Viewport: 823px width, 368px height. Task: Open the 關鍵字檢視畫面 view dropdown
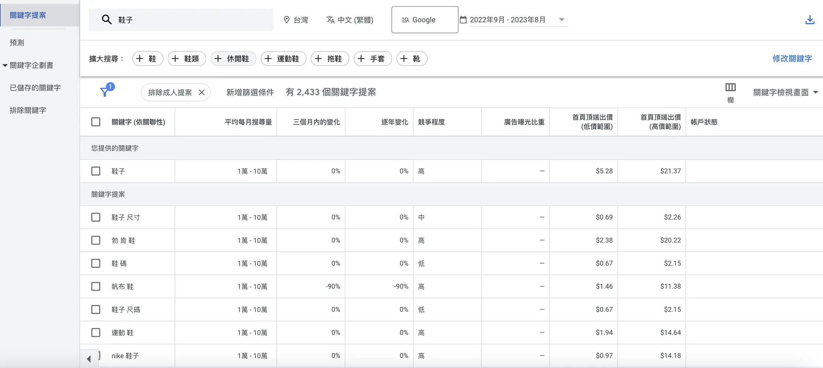point(786,92)
